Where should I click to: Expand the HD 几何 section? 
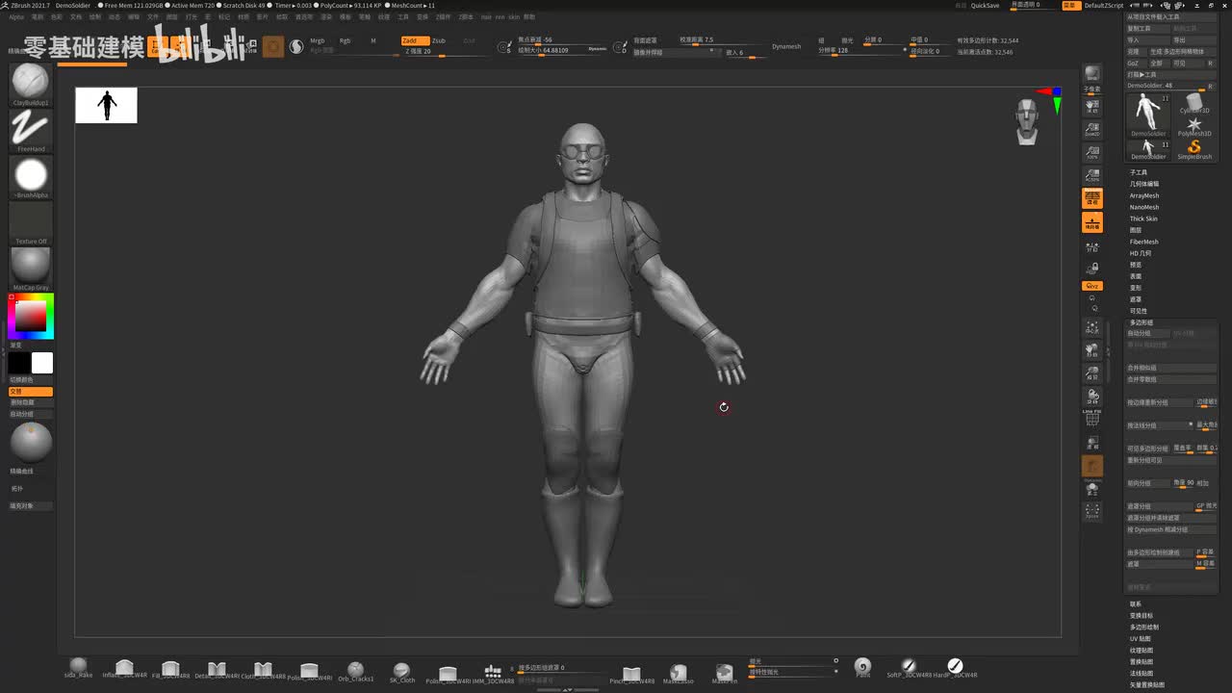(1141, 253)
